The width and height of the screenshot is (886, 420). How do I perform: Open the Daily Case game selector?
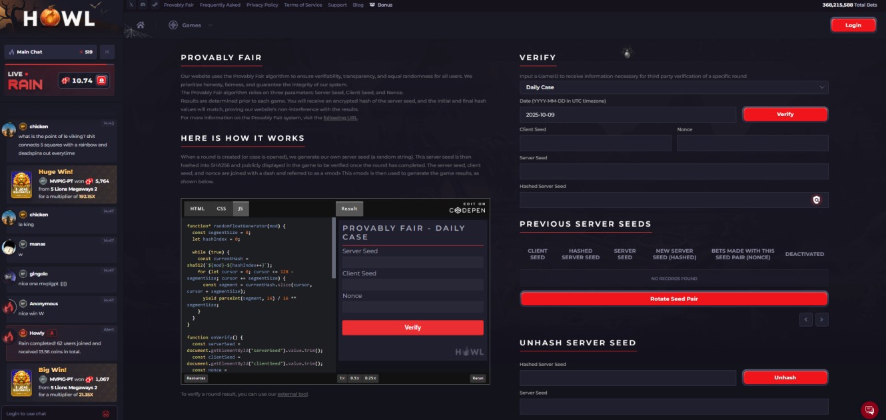pos(673,87)
